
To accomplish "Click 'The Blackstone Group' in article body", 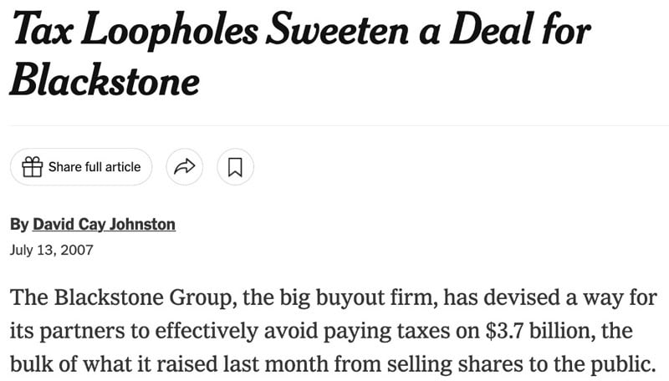I will (x=123, y=297).
